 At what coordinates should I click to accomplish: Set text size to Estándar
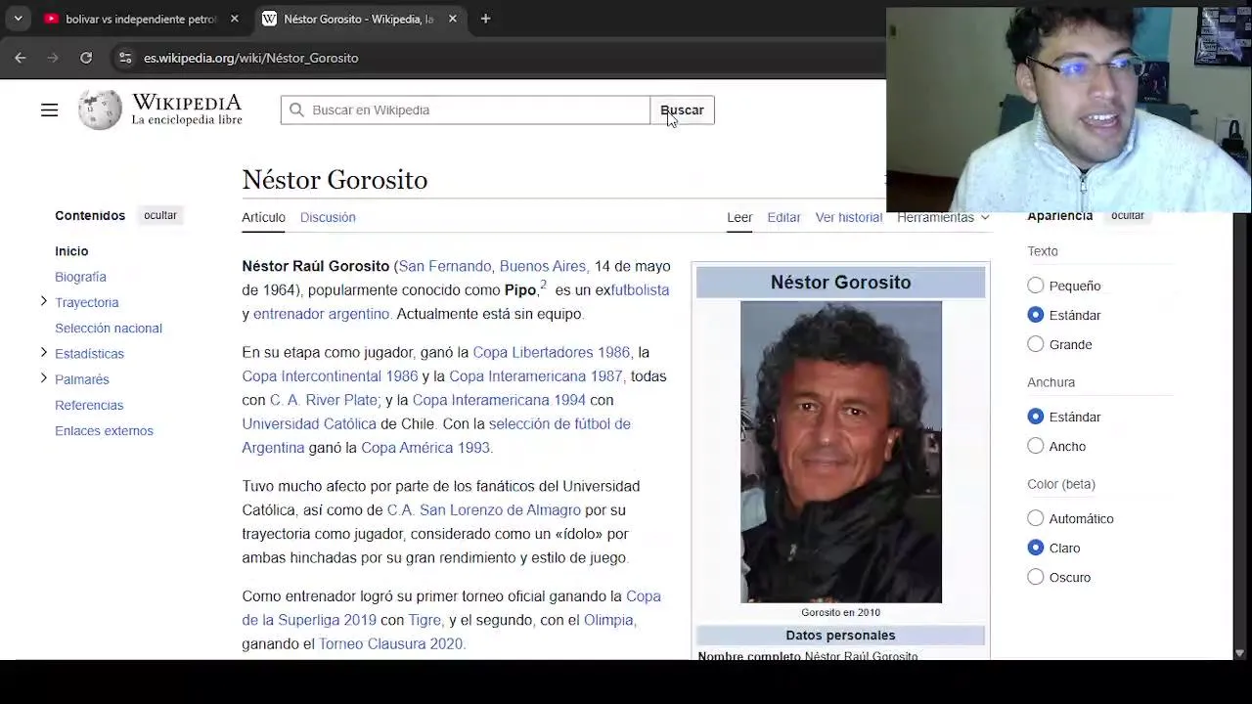click(x=1036, y=315)
